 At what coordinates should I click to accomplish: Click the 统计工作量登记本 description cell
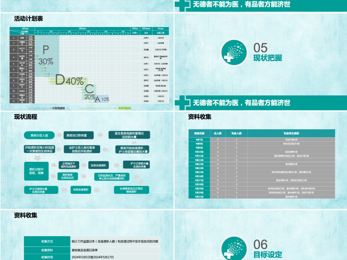(x=115, y=242)
